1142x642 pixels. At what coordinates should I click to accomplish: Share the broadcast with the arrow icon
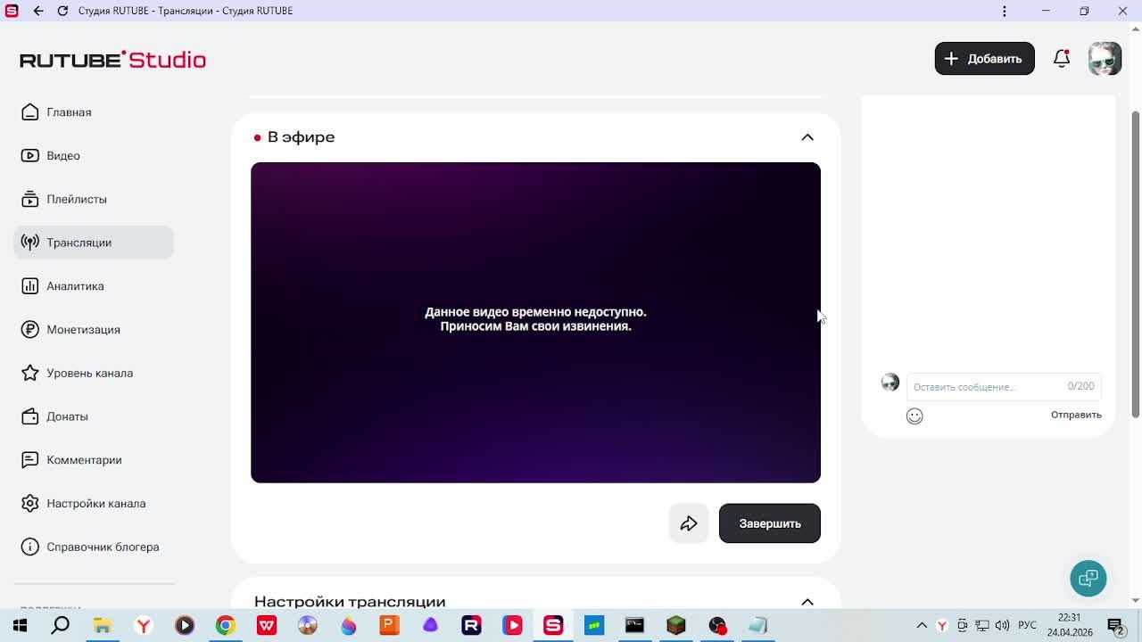[689, 523]
